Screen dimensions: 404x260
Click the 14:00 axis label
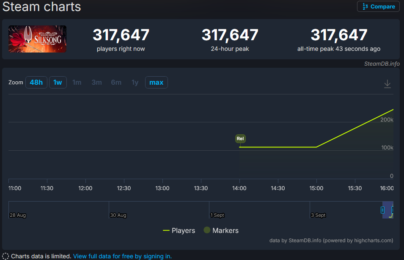coord(239,188)
